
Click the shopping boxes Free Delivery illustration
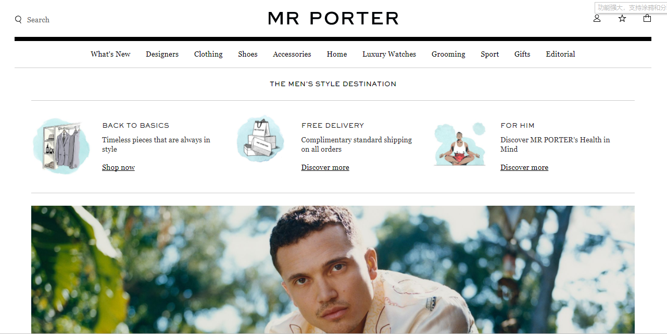point(260,139)
